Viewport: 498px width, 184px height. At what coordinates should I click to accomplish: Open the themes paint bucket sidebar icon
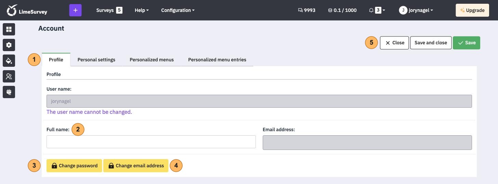pos(9,61)
